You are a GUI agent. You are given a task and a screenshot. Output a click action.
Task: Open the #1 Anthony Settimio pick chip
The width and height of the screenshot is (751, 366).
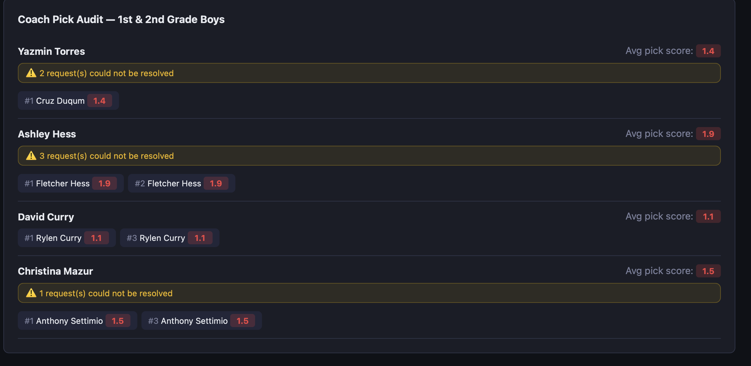point(77,320)
